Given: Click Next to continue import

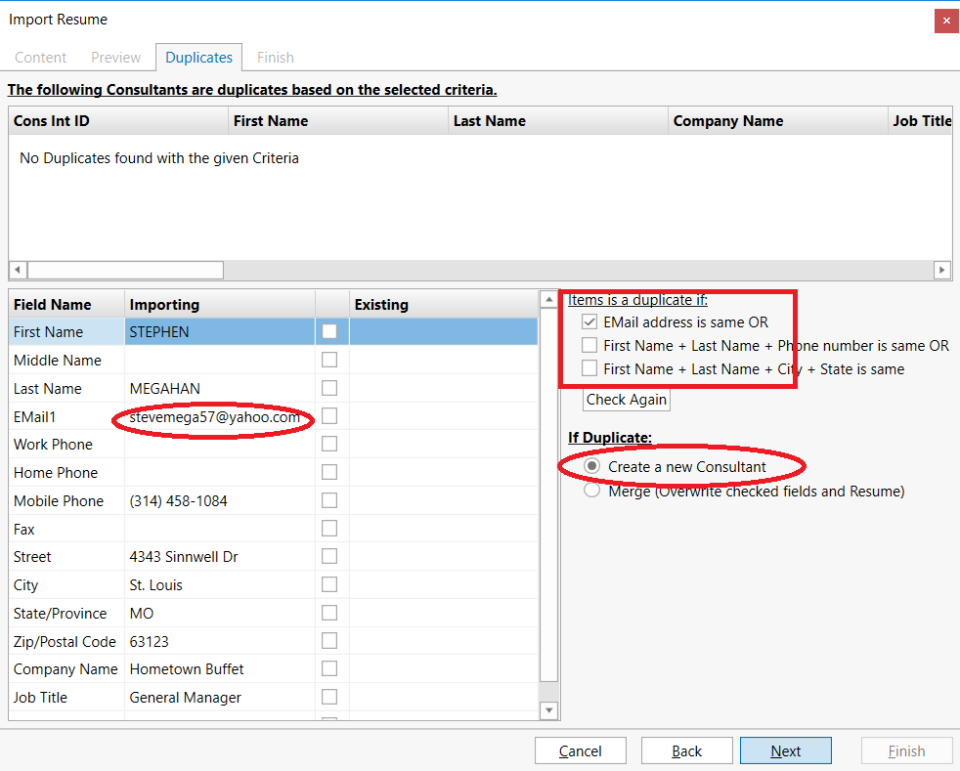Looking at the screenshot, I should pos(786,750).
